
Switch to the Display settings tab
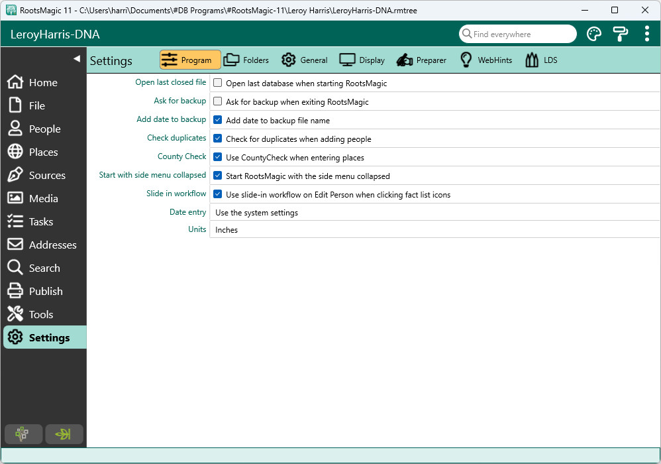(x=362, y=60)
